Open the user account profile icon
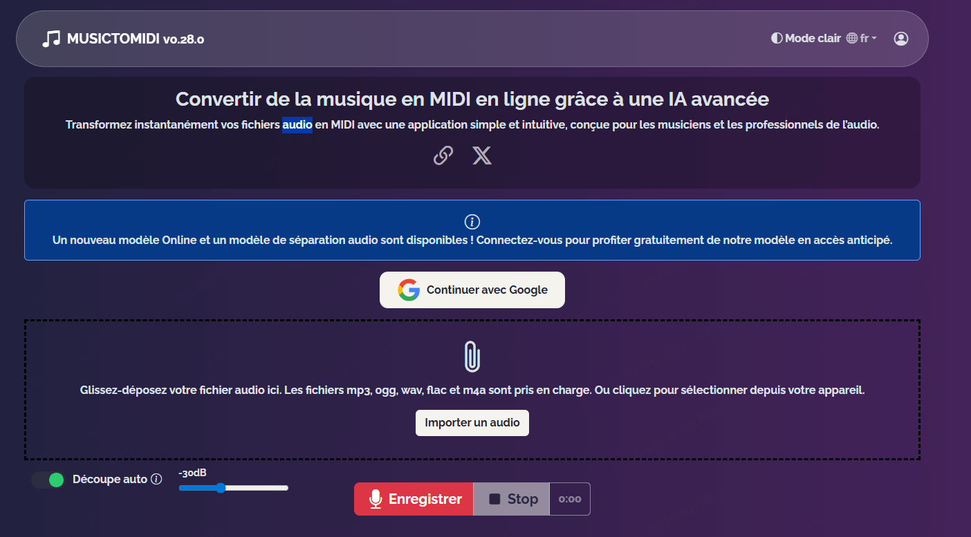The width and height of the screenshot is (971, 537). [900, 39]
